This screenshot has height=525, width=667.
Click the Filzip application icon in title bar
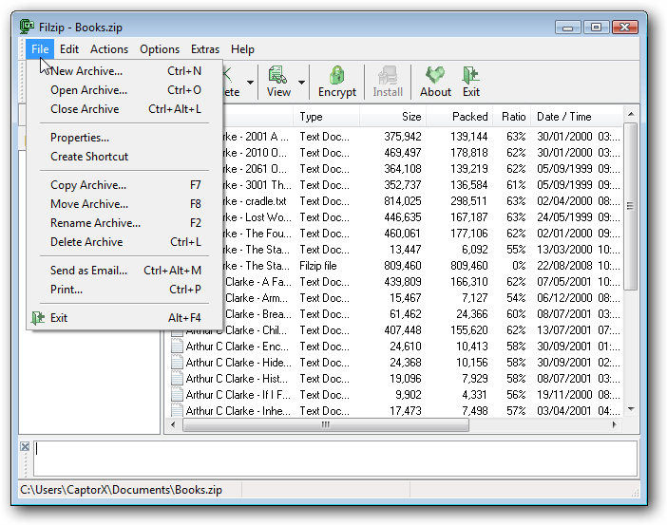(x=27, y=27)
